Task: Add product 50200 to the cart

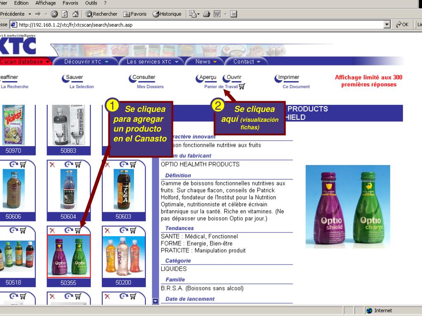Action: point(133,230)
